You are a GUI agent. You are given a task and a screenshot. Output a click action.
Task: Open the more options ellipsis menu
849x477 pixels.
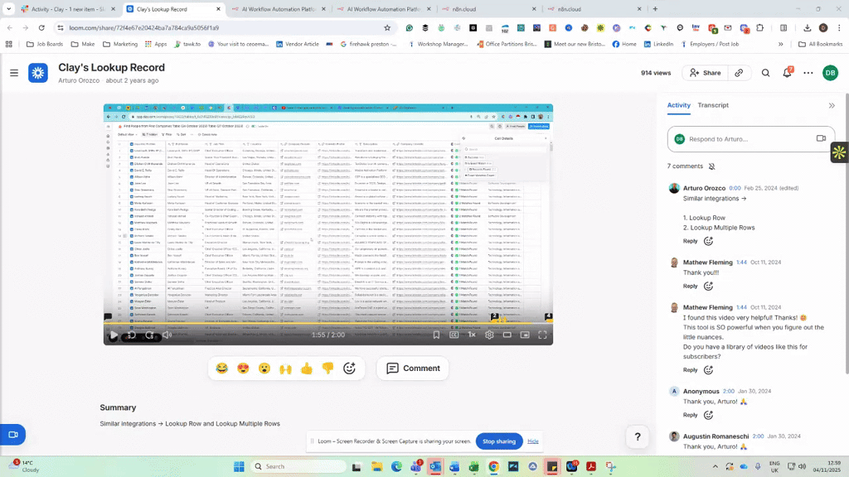(x=808, y=73)
